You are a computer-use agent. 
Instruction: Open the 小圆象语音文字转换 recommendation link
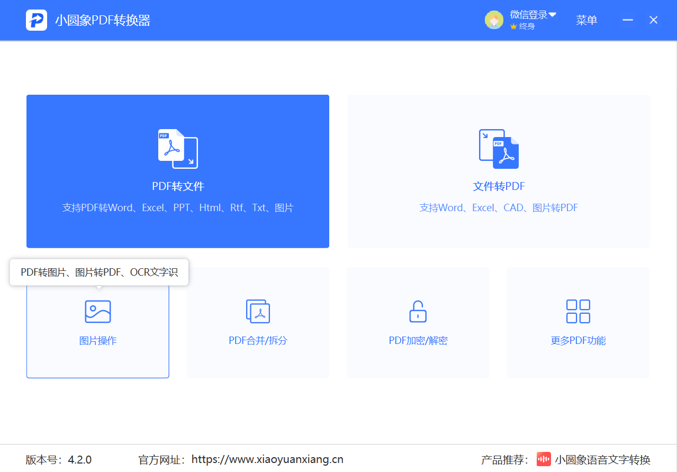pos(602,459)
